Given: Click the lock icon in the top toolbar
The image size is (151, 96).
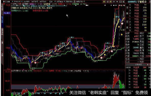Looking at the screenshot, I should [x=74, y=2].
